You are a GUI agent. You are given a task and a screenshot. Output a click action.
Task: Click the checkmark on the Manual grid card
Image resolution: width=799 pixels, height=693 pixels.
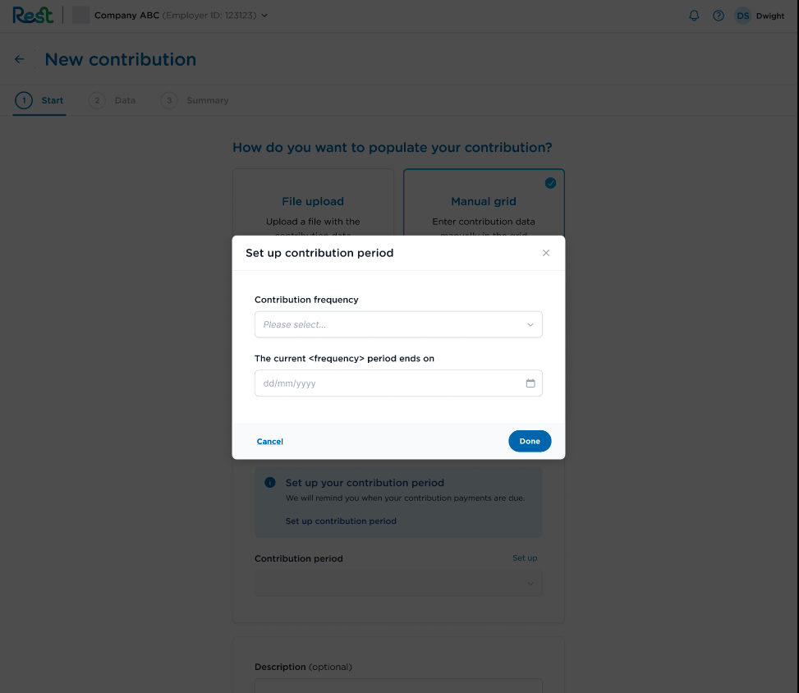coord(550,183)
